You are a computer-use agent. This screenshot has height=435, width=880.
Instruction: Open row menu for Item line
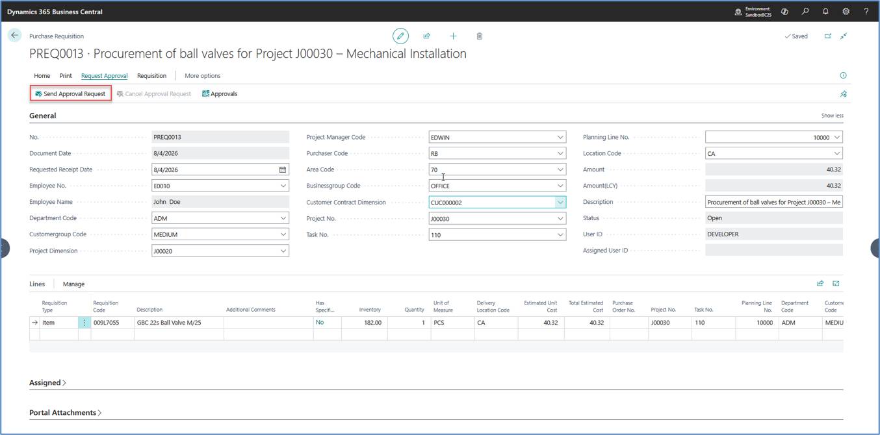pos(84,323)
